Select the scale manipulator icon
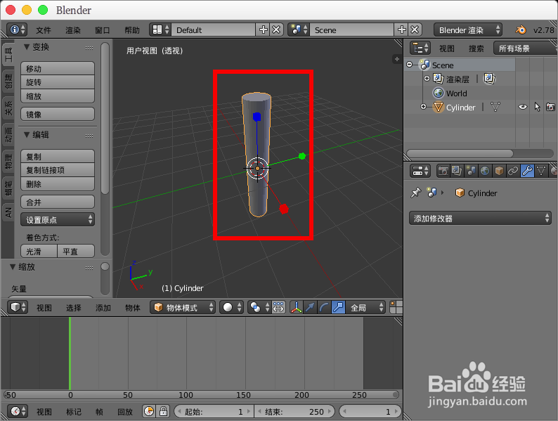 (x=339, y=307)
